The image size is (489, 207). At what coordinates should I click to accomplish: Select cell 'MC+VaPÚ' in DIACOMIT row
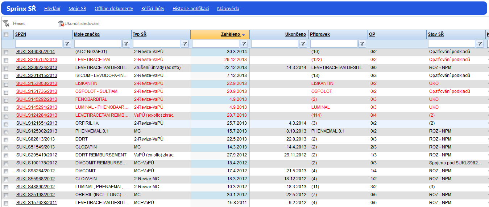(144, 171)
